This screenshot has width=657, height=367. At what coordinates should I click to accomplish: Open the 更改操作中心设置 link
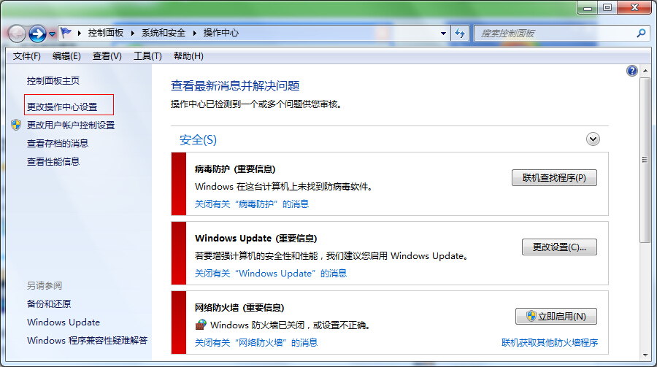pyautogui.click(x=62, y=107)
